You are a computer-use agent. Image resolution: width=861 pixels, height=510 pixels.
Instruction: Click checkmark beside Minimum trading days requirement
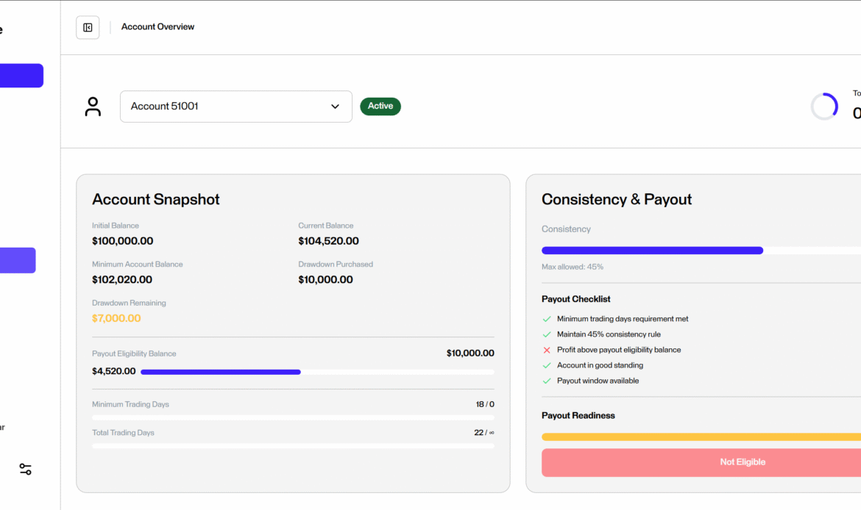pyautogui.click(x=547, y=319)
